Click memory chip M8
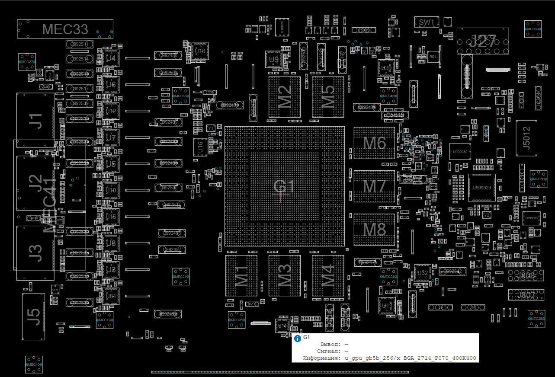This screenshot has height=377, width=555. [x=374, y=230]
